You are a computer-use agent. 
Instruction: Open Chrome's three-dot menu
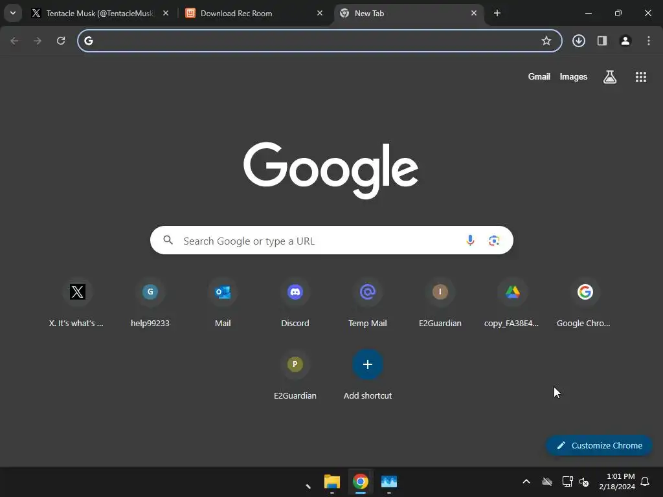coord(649,41)
